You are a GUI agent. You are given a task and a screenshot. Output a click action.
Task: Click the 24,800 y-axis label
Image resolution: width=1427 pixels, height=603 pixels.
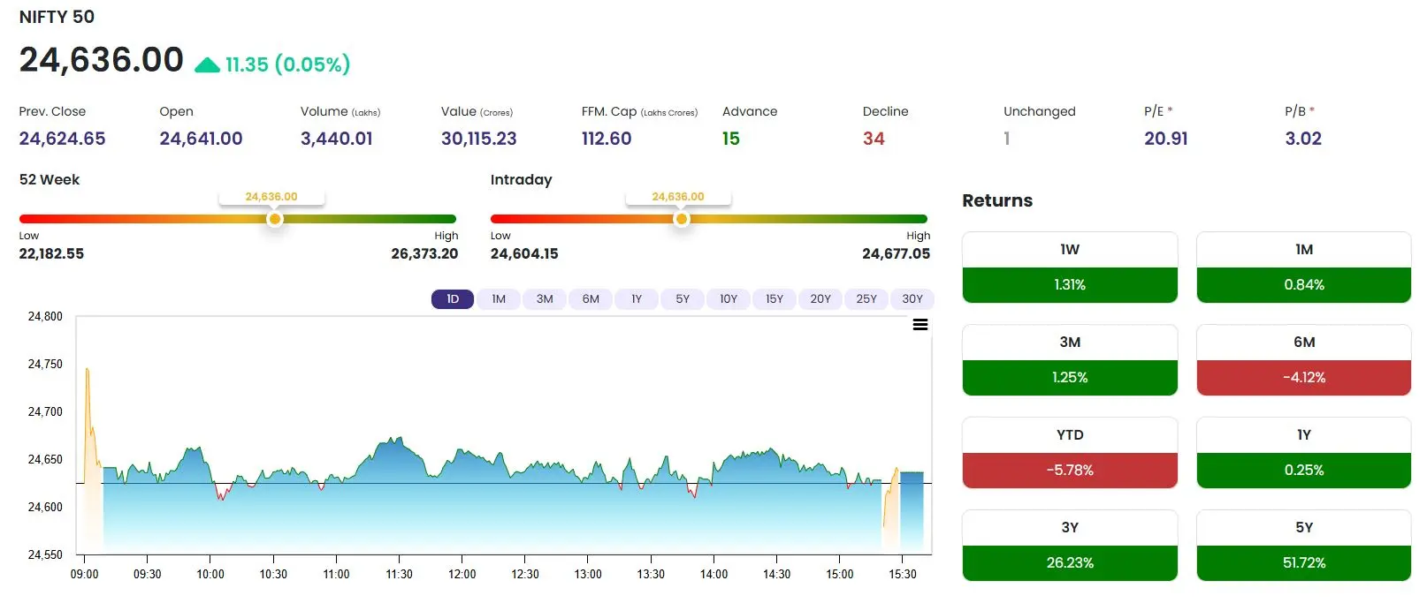click(45, 316)
